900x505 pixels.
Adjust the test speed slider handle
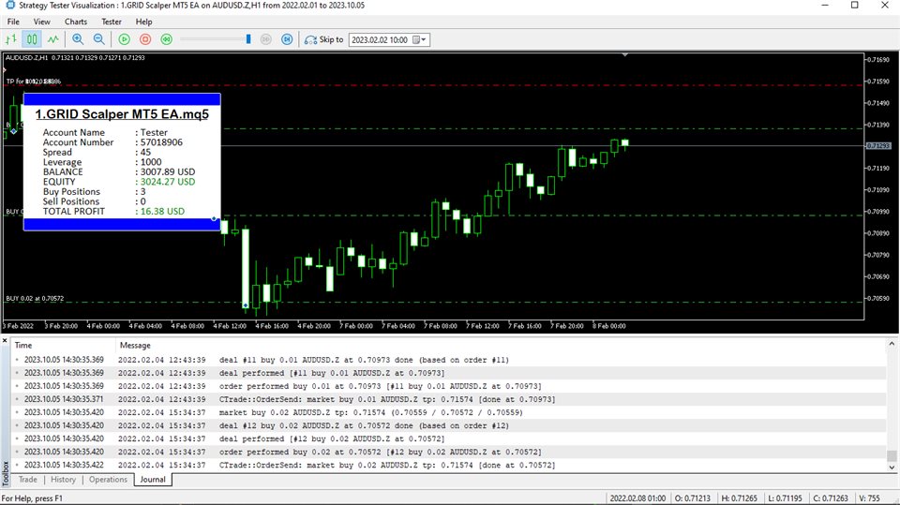pos(247,39)
